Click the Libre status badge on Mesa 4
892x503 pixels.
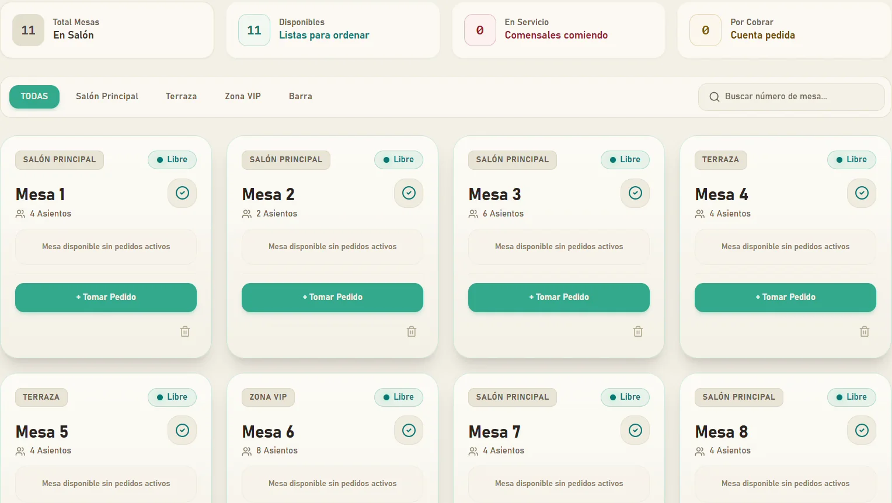click(x=852, y=160)
